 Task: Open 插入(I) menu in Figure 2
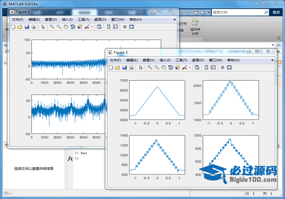(x=165, y=60)
